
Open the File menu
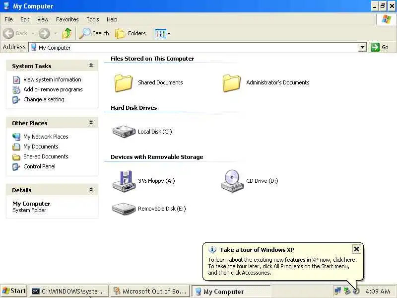(8, 19)
